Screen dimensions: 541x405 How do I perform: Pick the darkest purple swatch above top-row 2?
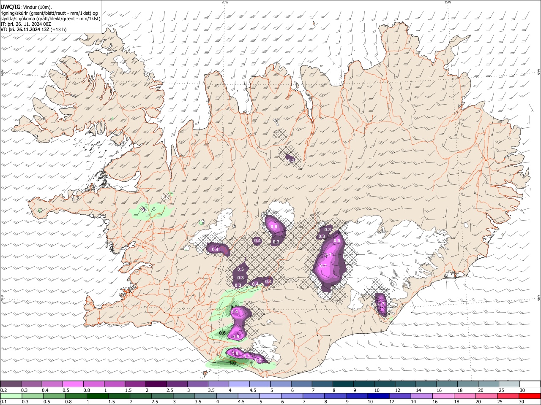tap(156, 384)
